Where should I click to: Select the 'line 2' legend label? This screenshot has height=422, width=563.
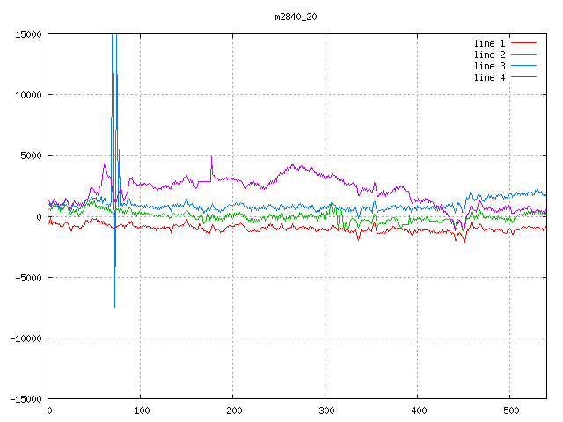coord(489,55)
